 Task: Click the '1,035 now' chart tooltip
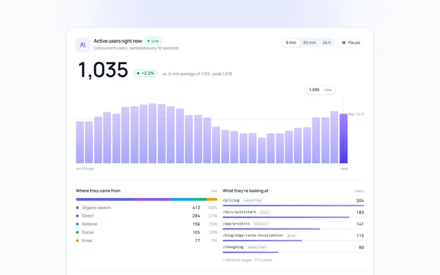pyautogui.click(x=320, y=90)
